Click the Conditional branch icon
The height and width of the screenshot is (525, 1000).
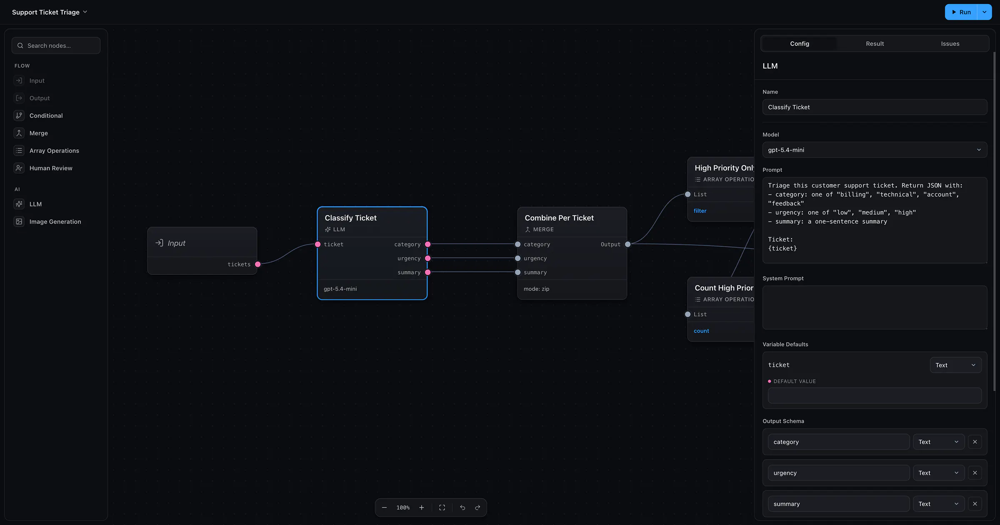tap(19, 115)
